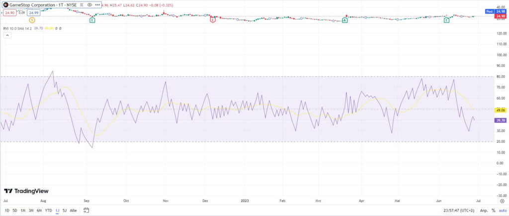Click the 120.00 level on RVI axis
Viewport: 509px width, 216px height.
[x=501, y=33]
